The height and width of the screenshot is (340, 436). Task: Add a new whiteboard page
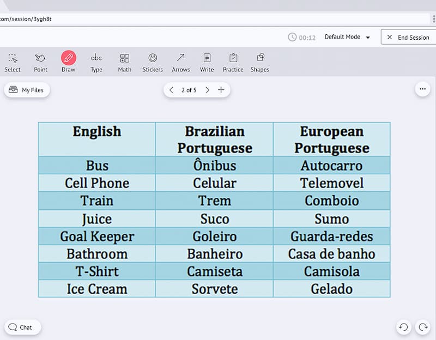pyautogui.click(x=221, y=90)
